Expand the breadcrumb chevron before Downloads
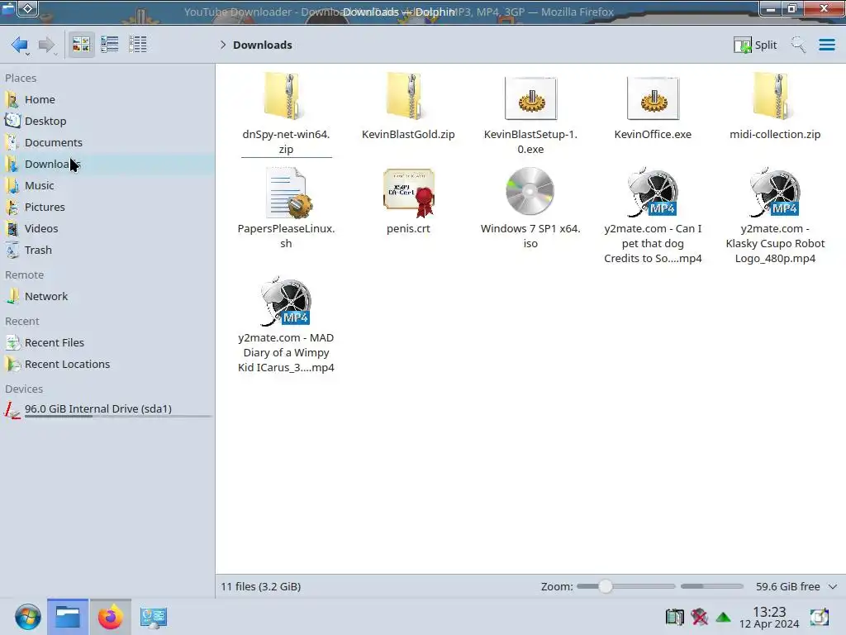This screenshot has height=635, width=846. tap(223, 45)
